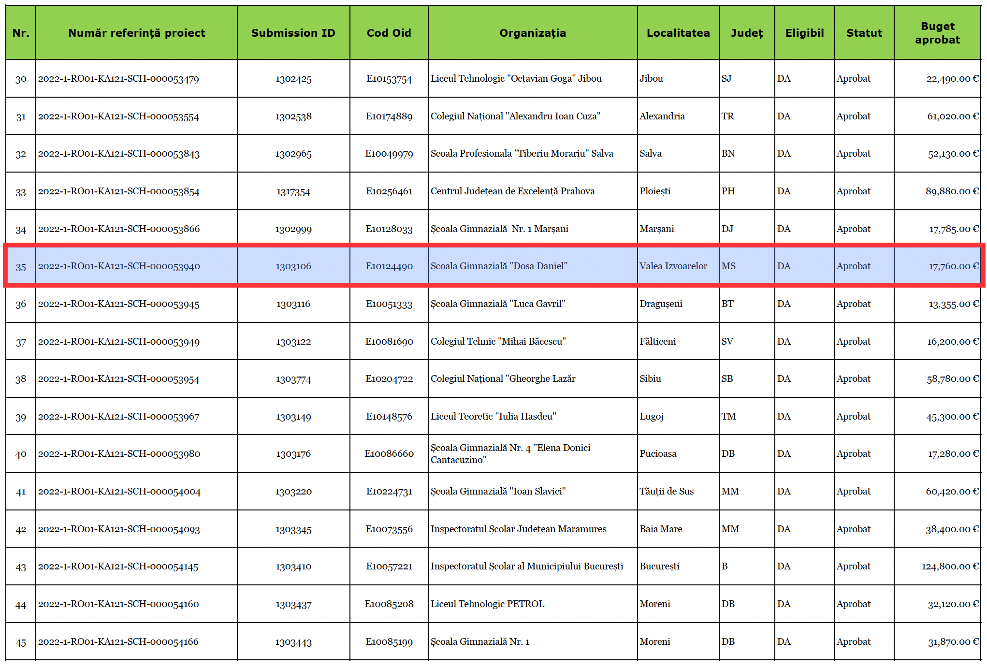Click Inspectoratul Școlar Județean Maramureș cell
The height and width of the screenshot is (669, 987).
click(x=518, y=529)
